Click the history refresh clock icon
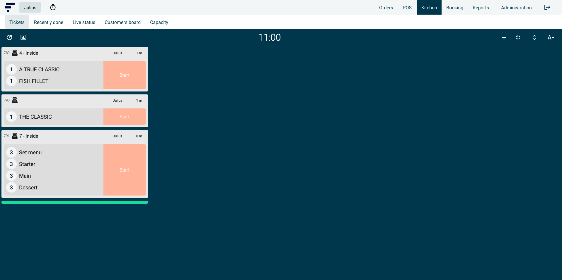The height and width of the screenshot is (280, 562). pos(9,37)
